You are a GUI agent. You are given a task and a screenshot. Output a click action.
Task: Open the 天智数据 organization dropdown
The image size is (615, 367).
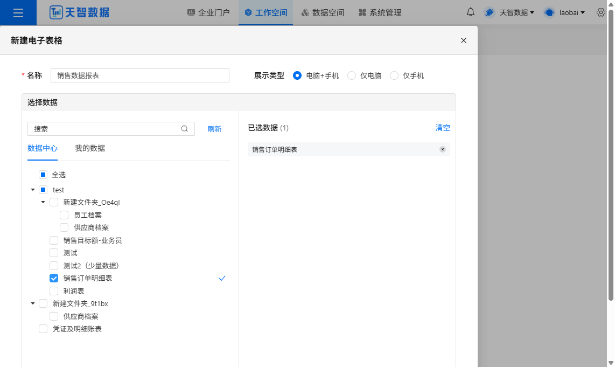point(517,12)
